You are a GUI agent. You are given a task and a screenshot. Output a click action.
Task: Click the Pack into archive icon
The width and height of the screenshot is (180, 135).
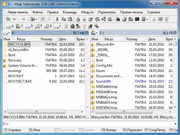pyautogui.click(x=78, y=19)
